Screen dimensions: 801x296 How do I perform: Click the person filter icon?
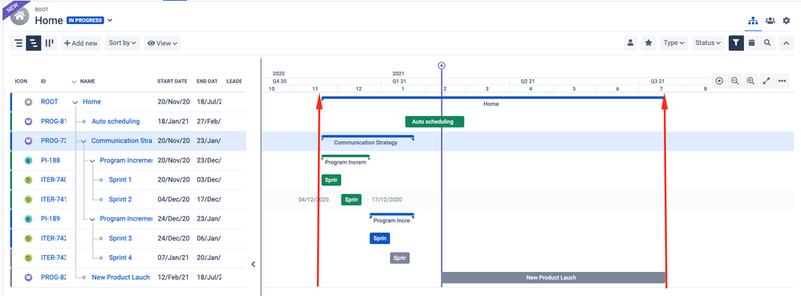click(x=631, y=43)
